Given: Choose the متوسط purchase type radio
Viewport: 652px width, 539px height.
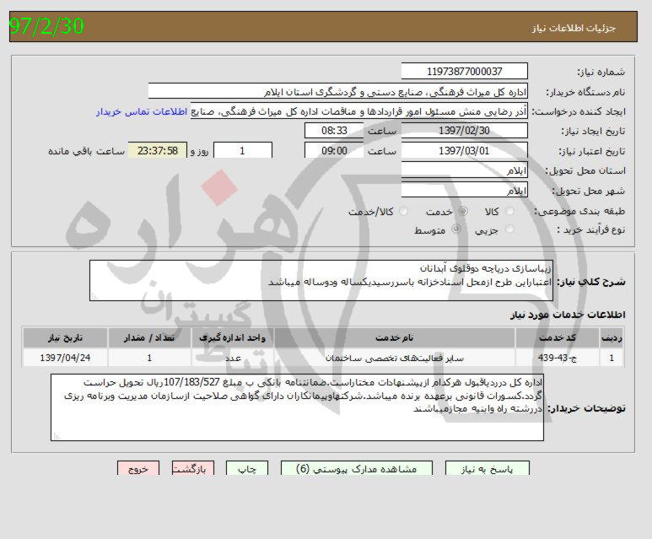Looking at the screenshot, I should click(x=457, y=229).
